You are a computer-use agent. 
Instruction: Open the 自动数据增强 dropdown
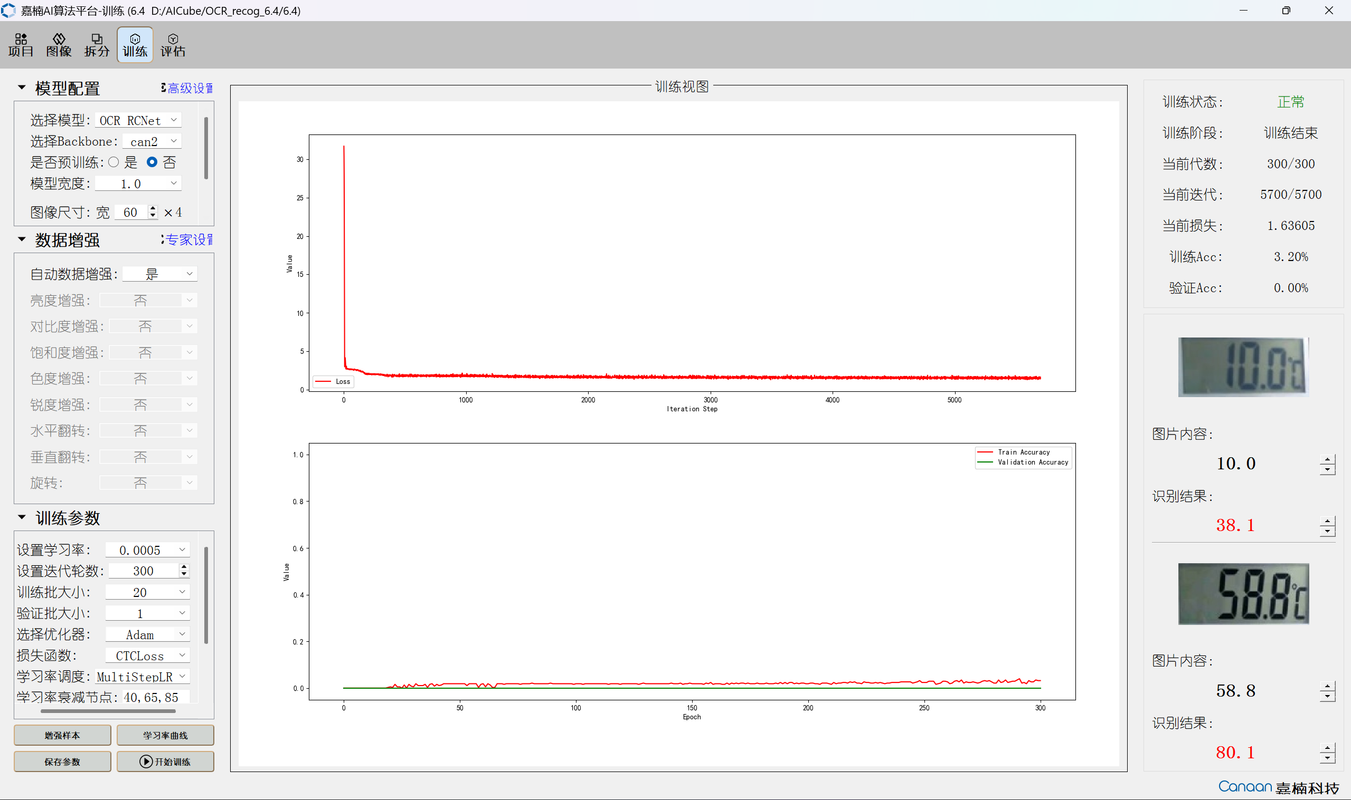(x=160, y=274)
